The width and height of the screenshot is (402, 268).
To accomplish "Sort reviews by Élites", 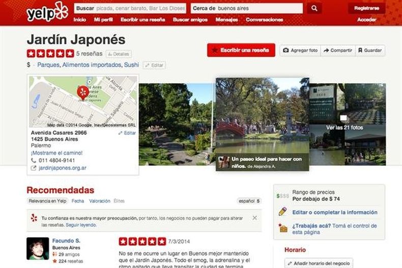I will click(x=119, y=201).
